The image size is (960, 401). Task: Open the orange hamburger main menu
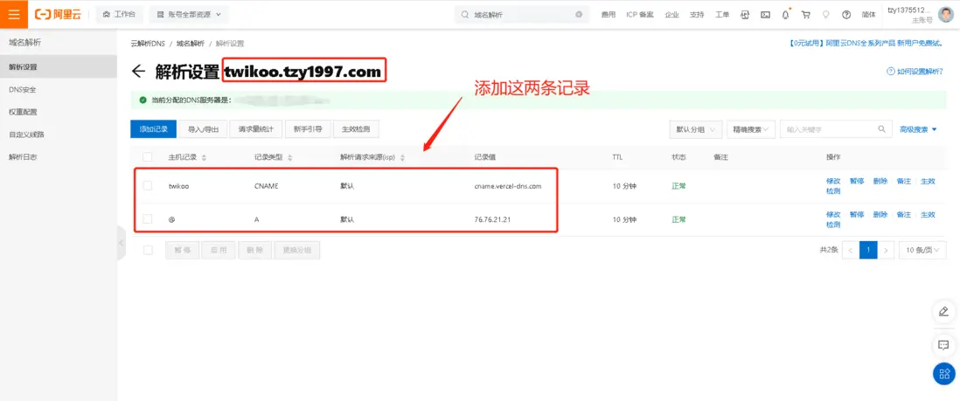(x=14, y=14)
